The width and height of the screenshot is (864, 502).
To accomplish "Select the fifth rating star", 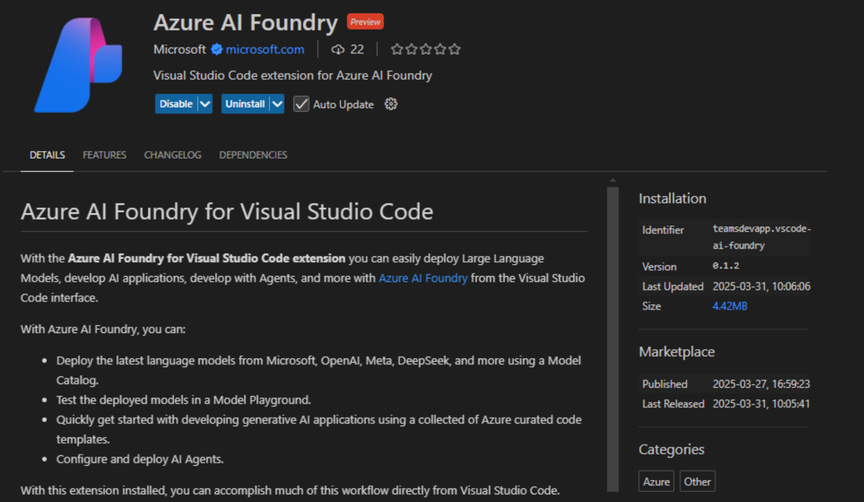I will pyautogui.click(x=454, y=49).
